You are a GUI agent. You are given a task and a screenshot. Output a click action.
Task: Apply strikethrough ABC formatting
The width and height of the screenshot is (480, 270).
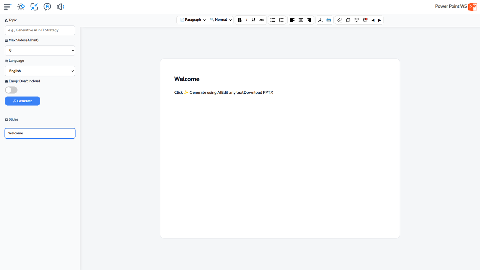point(262,20)
